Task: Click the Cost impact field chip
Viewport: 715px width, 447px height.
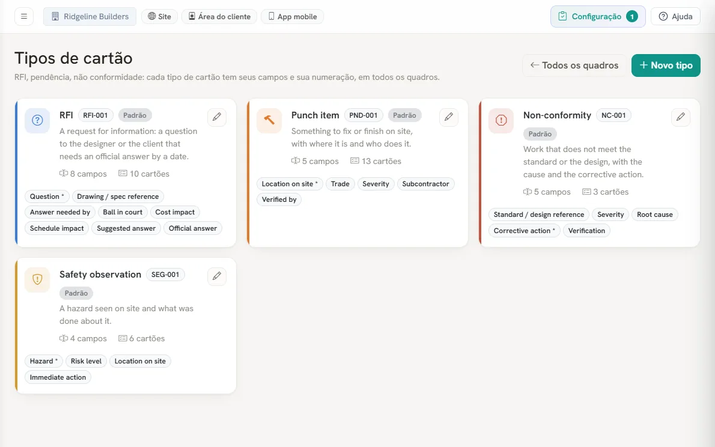Action: coord(175,212)
